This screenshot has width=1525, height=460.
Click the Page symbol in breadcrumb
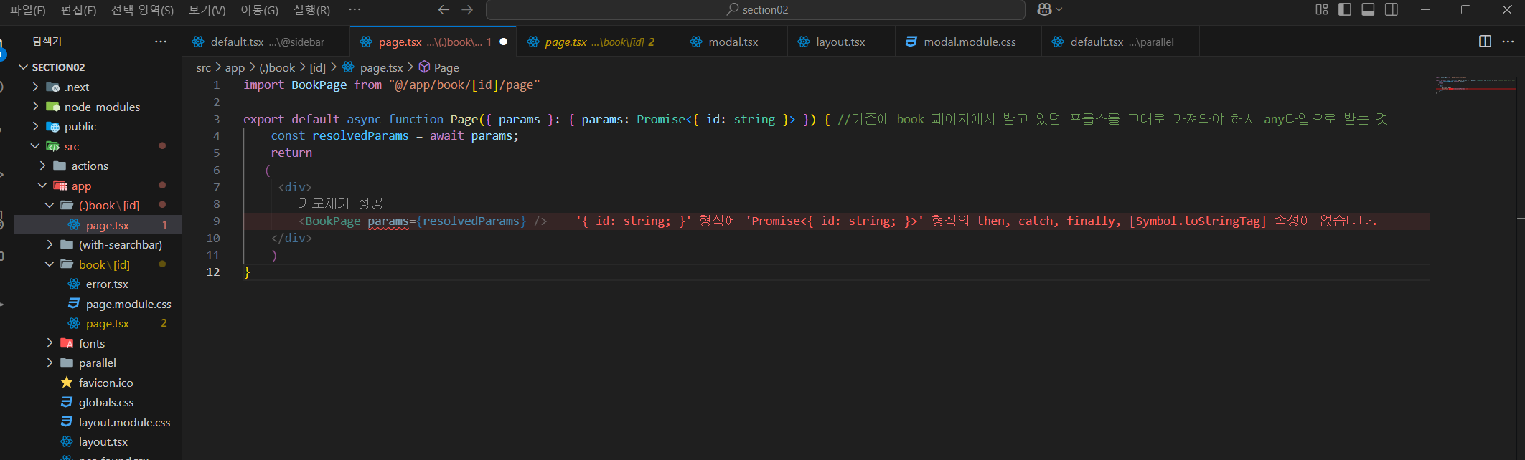(446, 67)
